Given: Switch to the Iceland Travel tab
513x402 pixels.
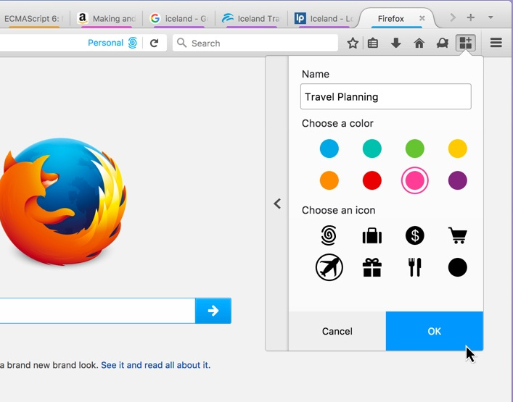Looking at the screenshot, I should pos(251,19).
